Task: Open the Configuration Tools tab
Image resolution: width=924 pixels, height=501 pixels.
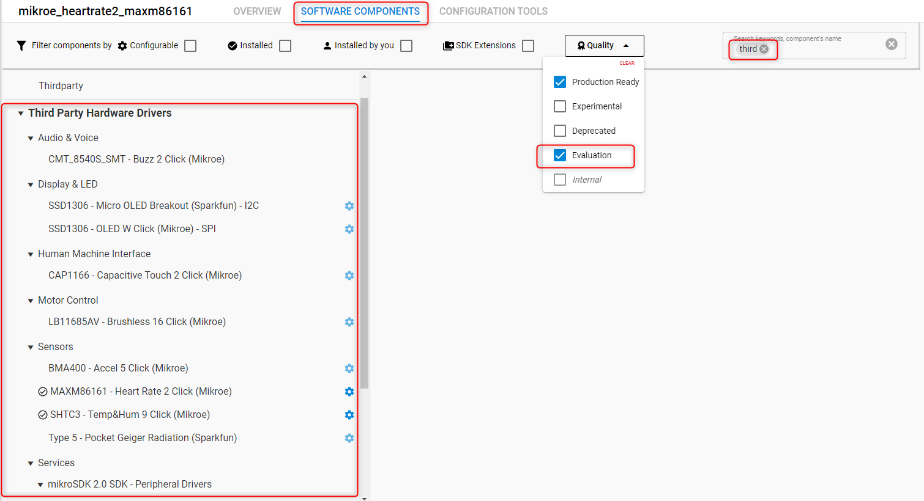Action: pyautogui.click(x=493, y=11)
